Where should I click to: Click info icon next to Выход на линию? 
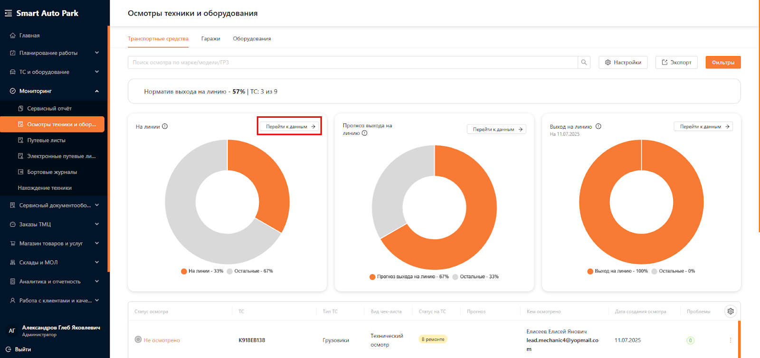tap(598, 126)
